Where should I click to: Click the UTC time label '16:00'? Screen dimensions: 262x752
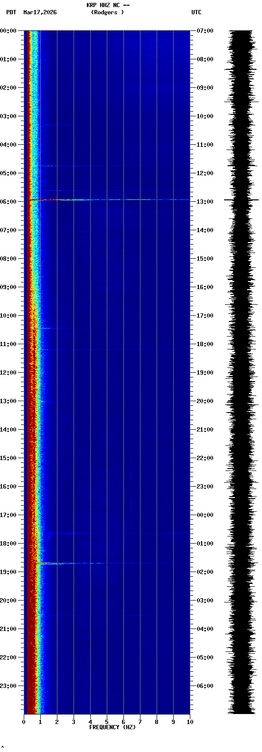(205, 287)
